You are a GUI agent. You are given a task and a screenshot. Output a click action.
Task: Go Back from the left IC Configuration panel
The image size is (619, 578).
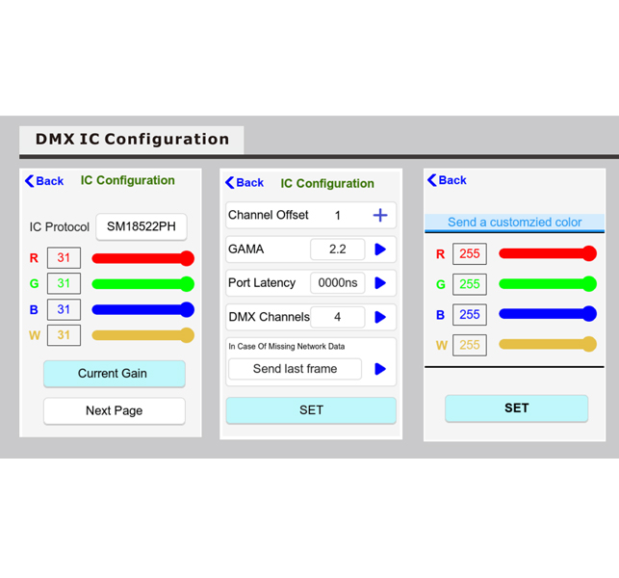[44, 181]
